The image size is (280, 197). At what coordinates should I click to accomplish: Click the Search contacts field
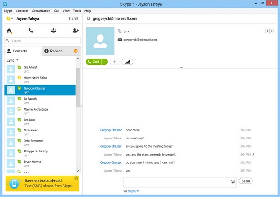tap(43, 41)
